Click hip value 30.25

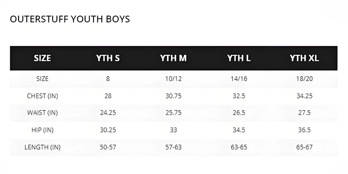pos(108,130)
